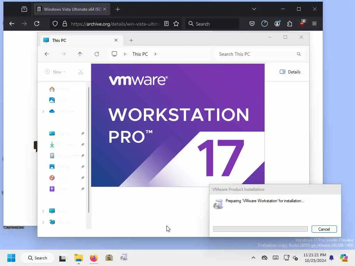Click the VMware installation progress bar
The image size is (355, 266).
pyautogui.click(x=260, y=229)
